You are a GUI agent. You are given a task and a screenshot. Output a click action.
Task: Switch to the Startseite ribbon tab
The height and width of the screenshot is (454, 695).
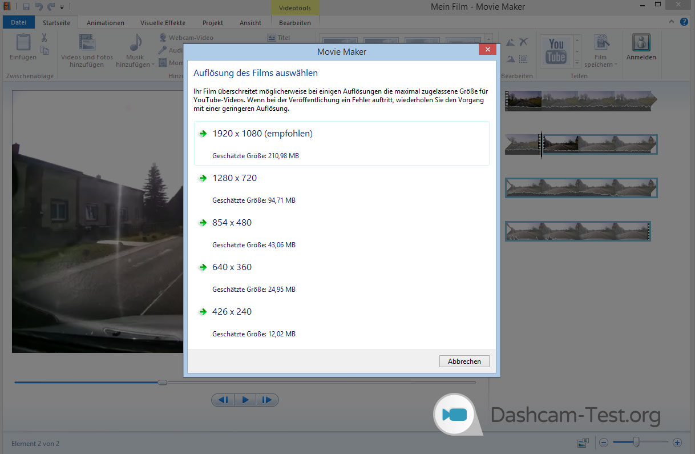tap(56, 23)
